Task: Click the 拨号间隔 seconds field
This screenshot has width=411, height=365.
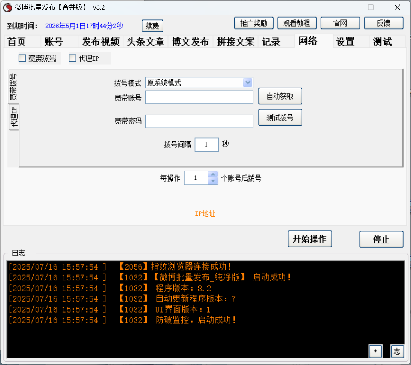Action: click(206, 145)
